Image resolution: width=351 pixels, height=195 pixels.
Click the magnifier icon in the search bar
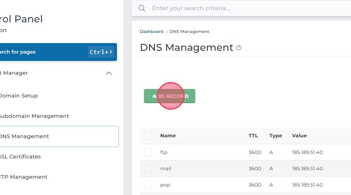tap(142, 8)
